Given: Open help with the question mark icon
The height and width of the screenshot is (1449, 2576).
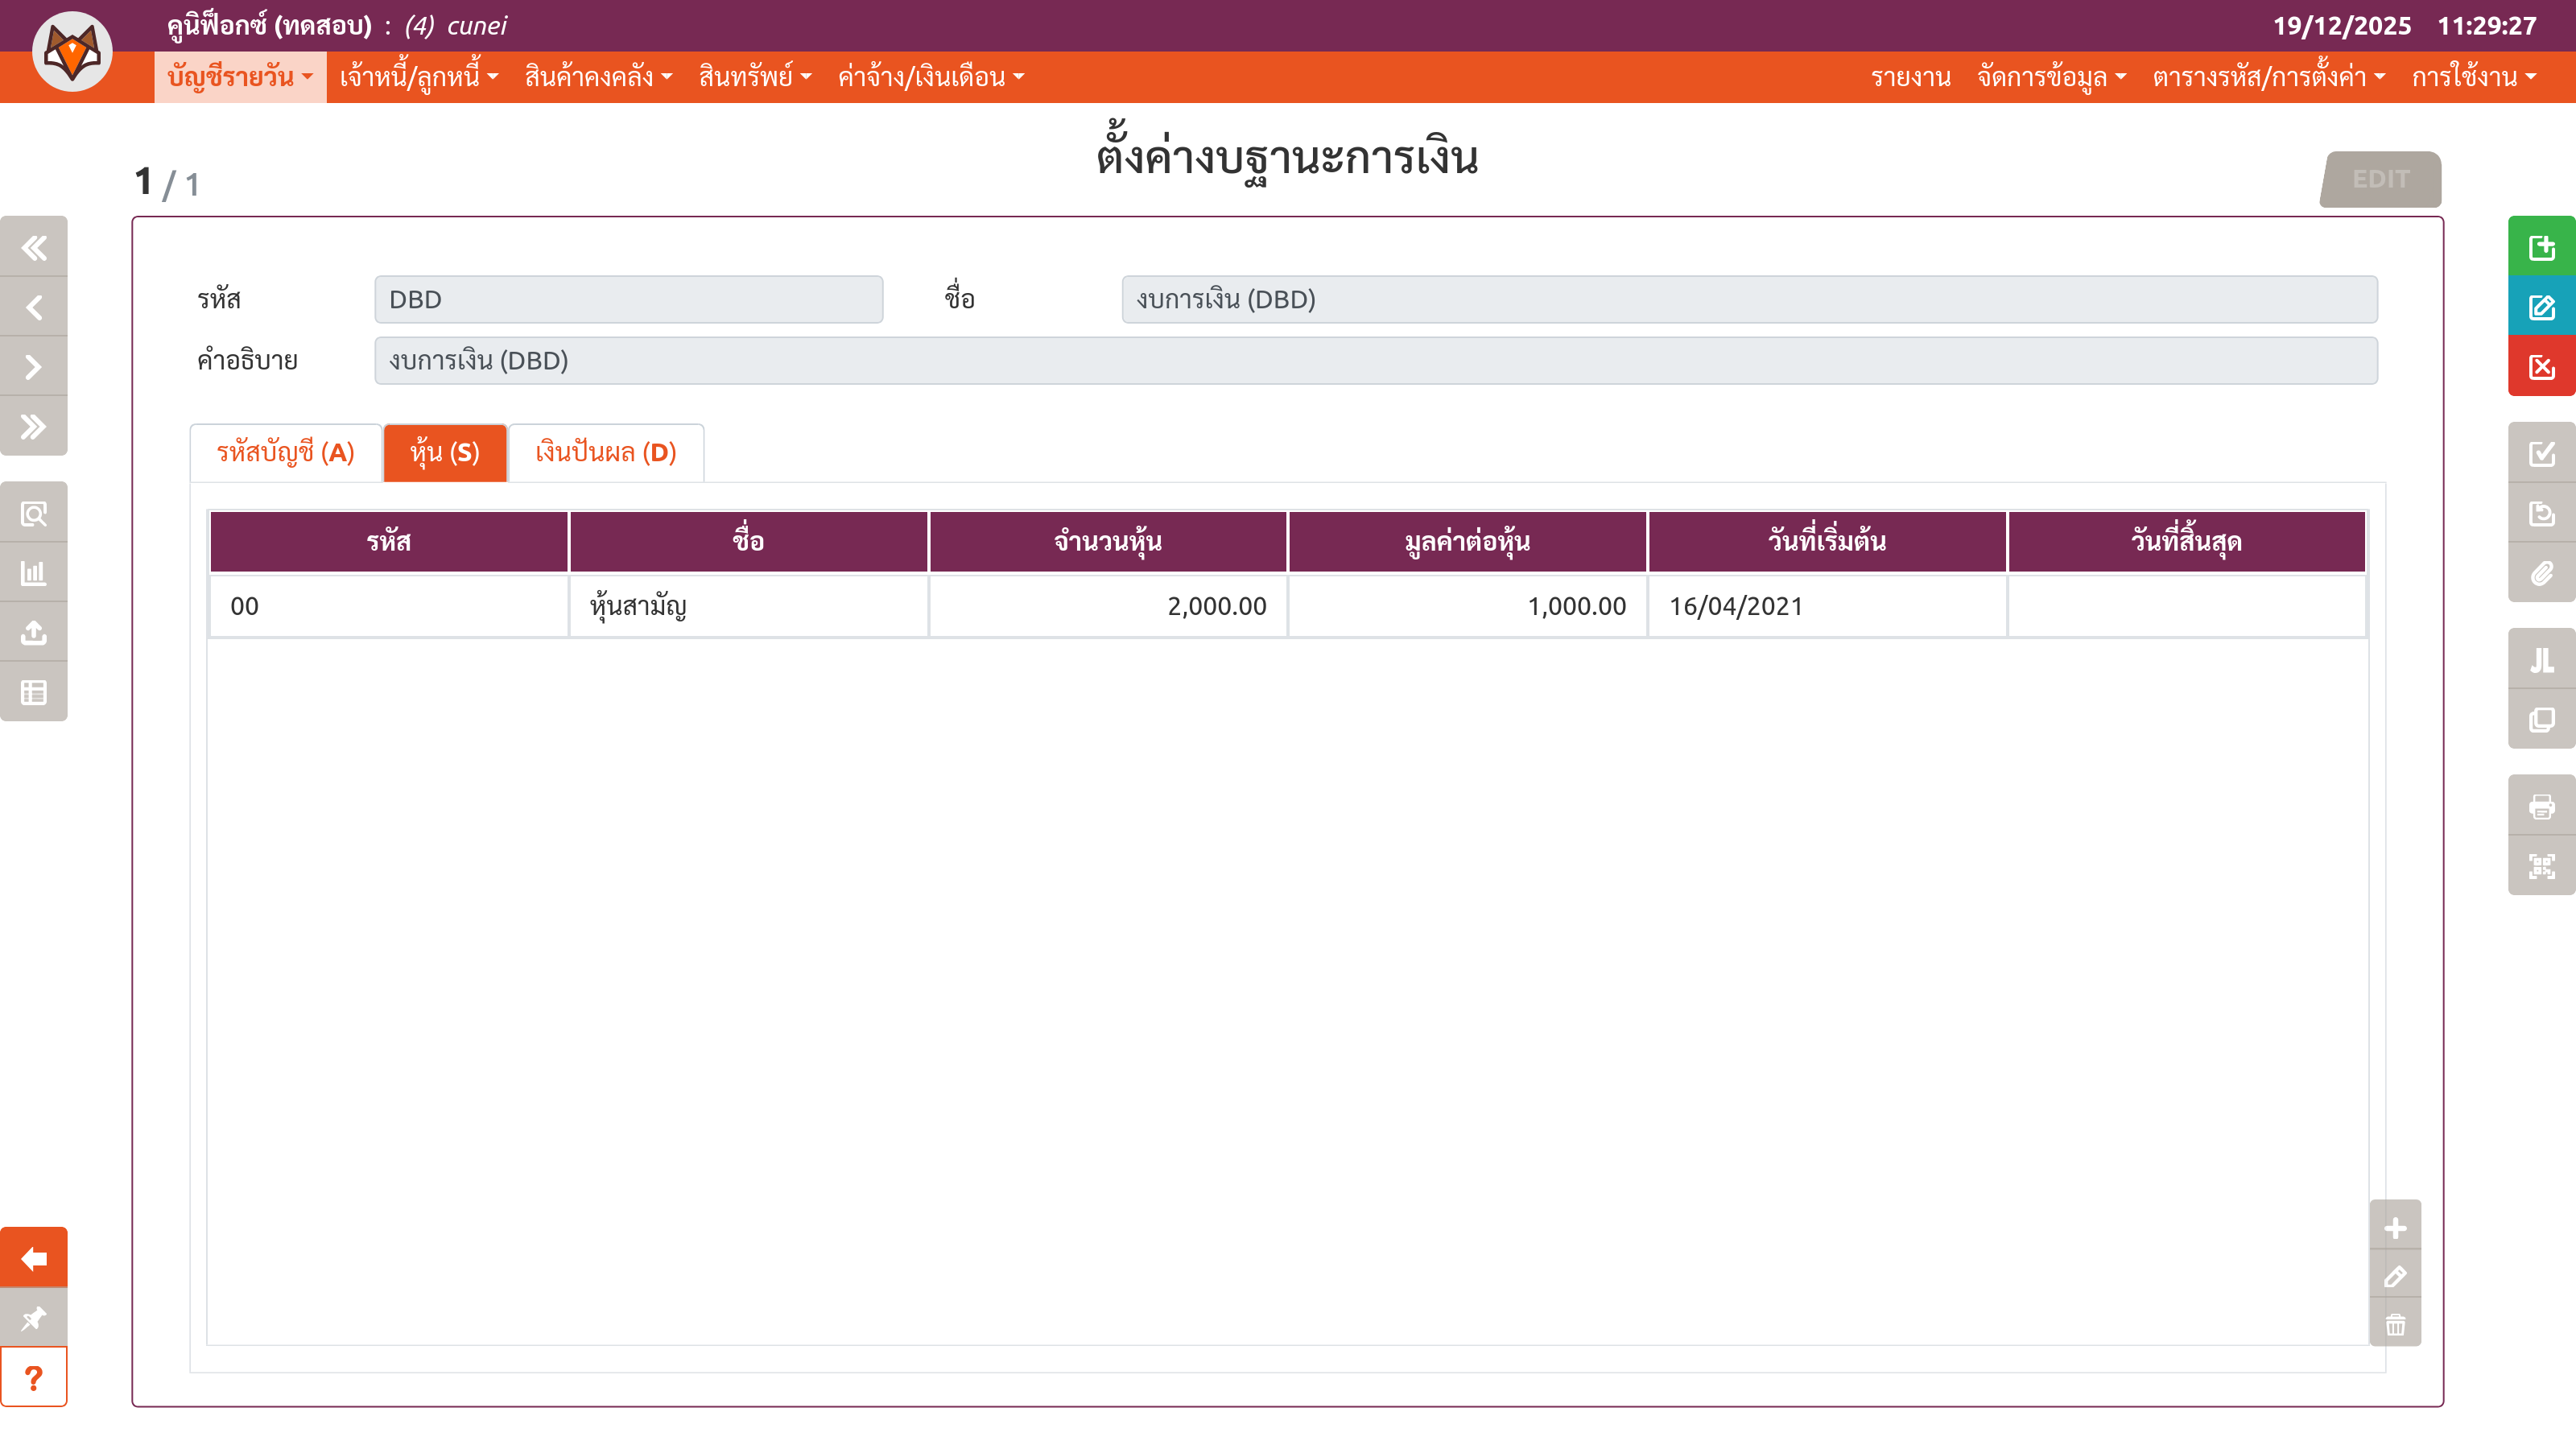Looking at the screenshot, I should click(x=34, y=1378).
